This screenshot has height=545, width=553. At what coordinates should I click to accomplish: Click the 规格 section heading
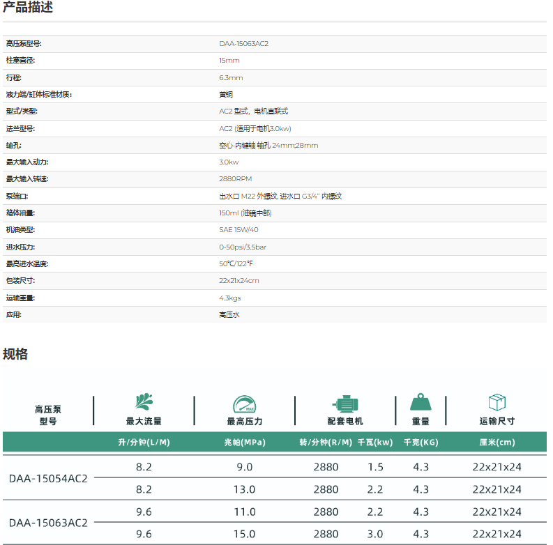tap(15, 354)
